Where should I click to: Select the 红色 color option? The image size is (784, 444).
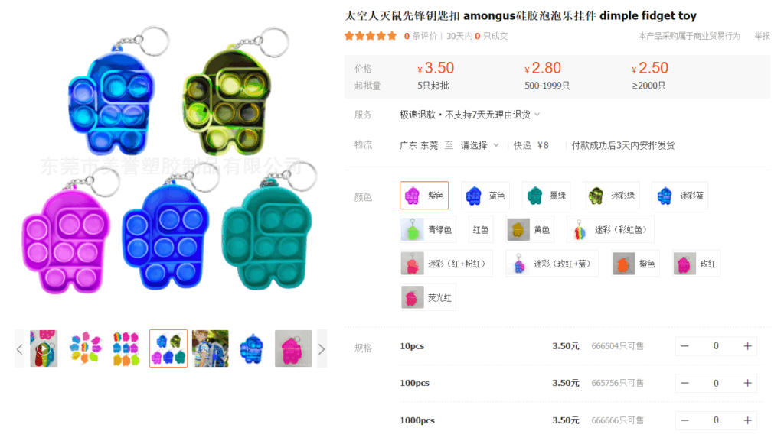coord(481,230)
